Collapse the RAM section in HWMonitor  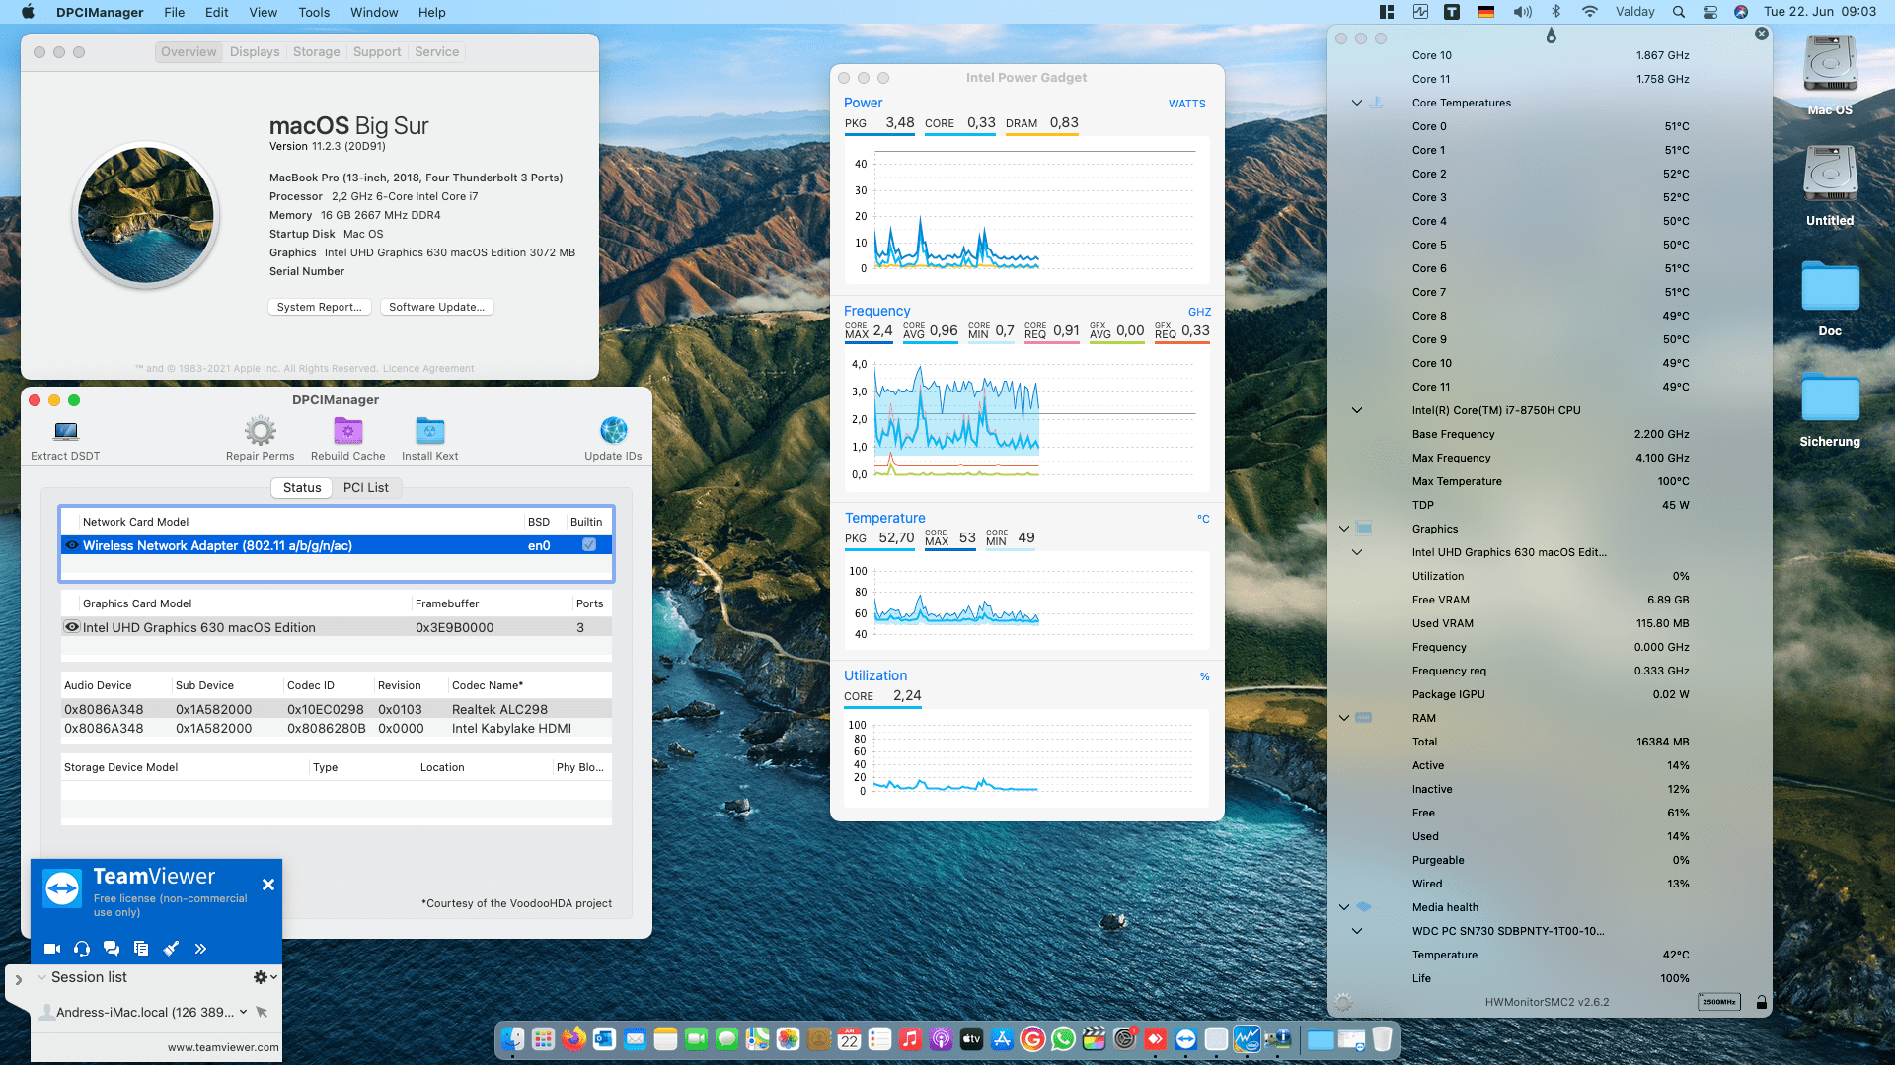(1343, 718)
